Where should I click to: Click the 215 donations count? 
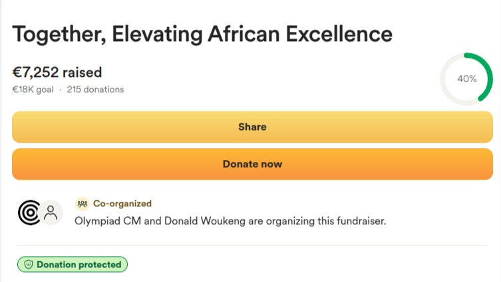(95, 90)
